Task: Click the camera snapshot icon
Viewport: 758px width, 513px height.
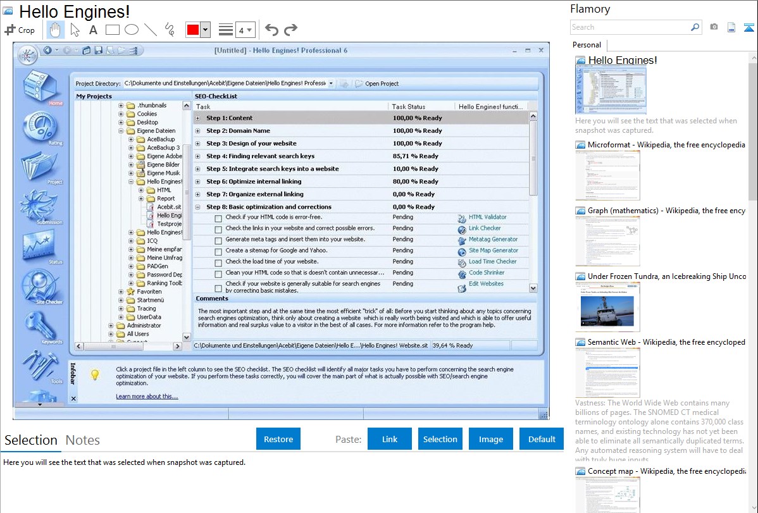Action: click(x=714, y=27)
